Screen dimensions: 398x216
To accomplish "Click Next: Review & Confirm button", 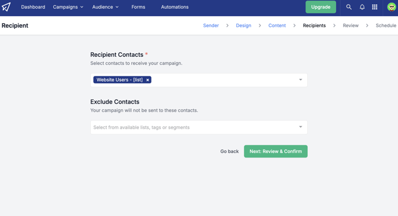I will click(276, 151).
